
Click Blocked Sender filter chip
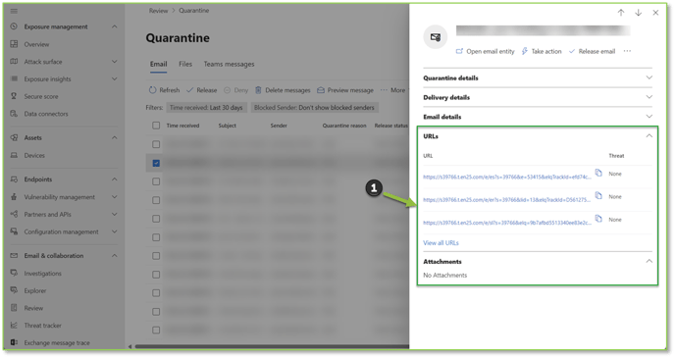[314, 108]
